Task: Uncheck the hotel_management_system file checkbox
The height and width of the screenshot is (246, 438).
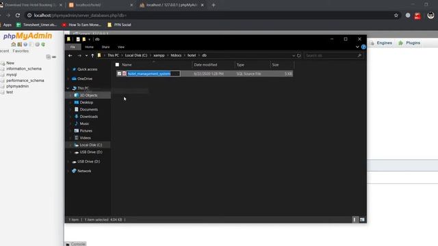Action: pos(119,74)
